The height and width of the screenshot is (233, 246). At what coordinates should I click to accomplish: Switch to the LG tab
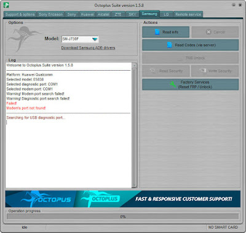pos(166,15)
